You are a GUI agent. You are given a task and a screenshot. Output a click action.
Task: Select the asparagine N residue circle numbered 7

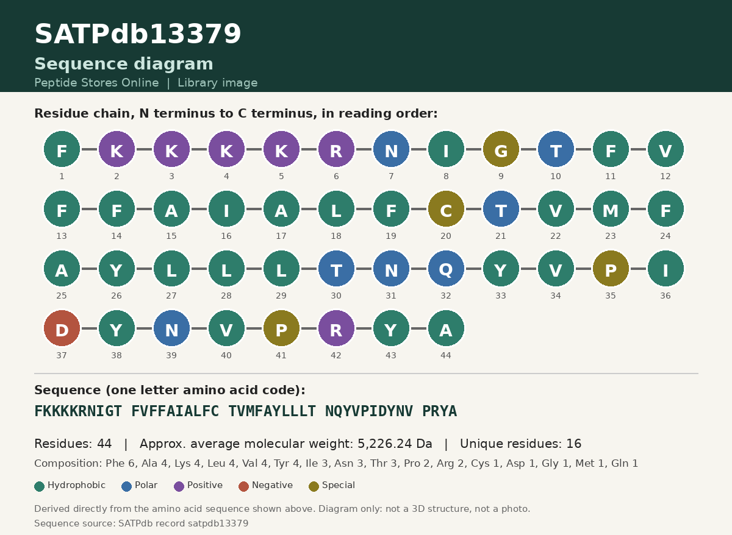click(x=391, y=149)
